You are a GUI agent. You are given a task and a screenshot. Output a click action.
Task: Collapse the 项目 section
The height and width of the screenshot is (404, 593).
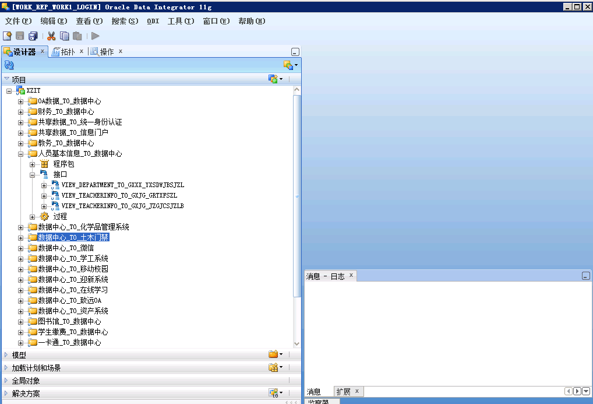(6, 79)
